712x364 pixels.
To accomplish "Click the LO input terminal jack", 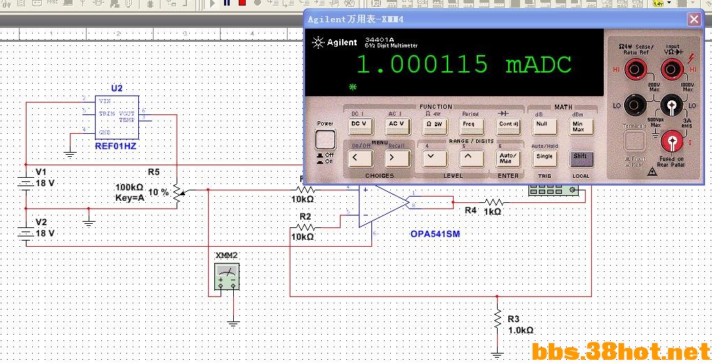I will click(x=672, y=105).
